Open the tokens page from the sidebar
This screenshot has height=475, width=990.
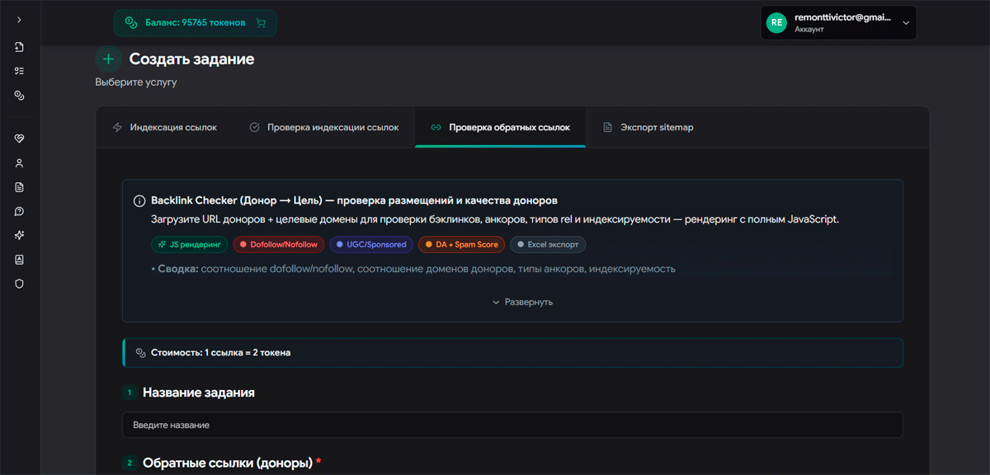[x=20, y=95]
